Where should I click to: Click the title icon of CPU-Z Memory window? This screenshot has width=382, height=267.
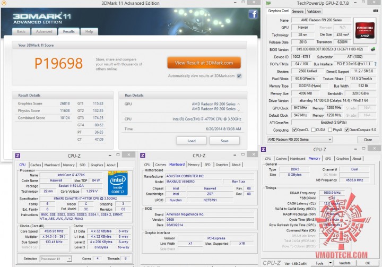(263, 149)
